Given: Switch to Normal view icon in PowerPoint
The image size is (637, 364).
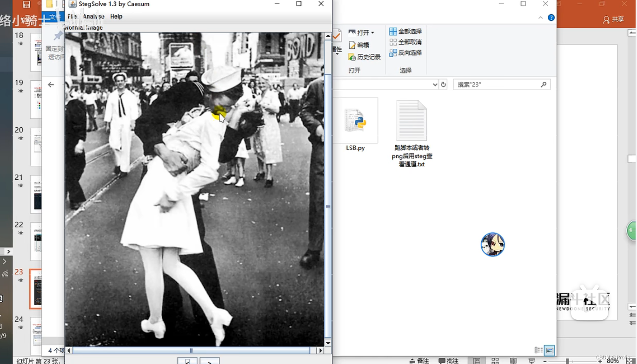Looking at the screenshot, I should [477, 361].
